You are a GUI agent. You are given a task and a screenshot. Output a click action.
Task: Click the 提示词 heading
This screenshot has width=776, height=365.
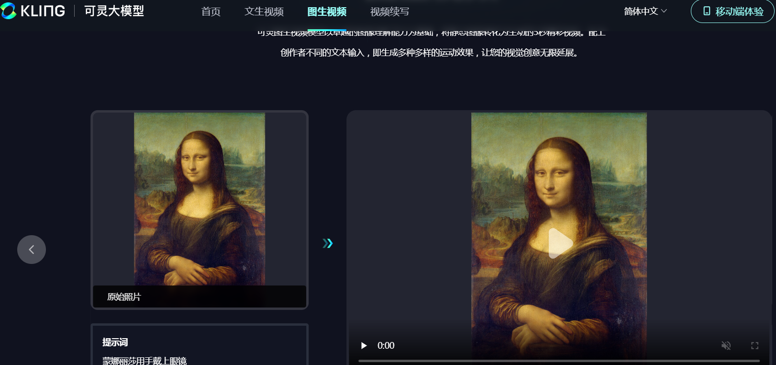click(x=115, y=342)
